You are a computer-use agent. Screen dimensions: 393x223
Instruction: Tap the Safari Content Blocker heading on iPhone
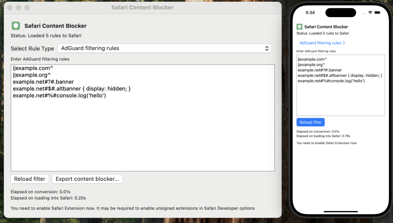(326, 27)
